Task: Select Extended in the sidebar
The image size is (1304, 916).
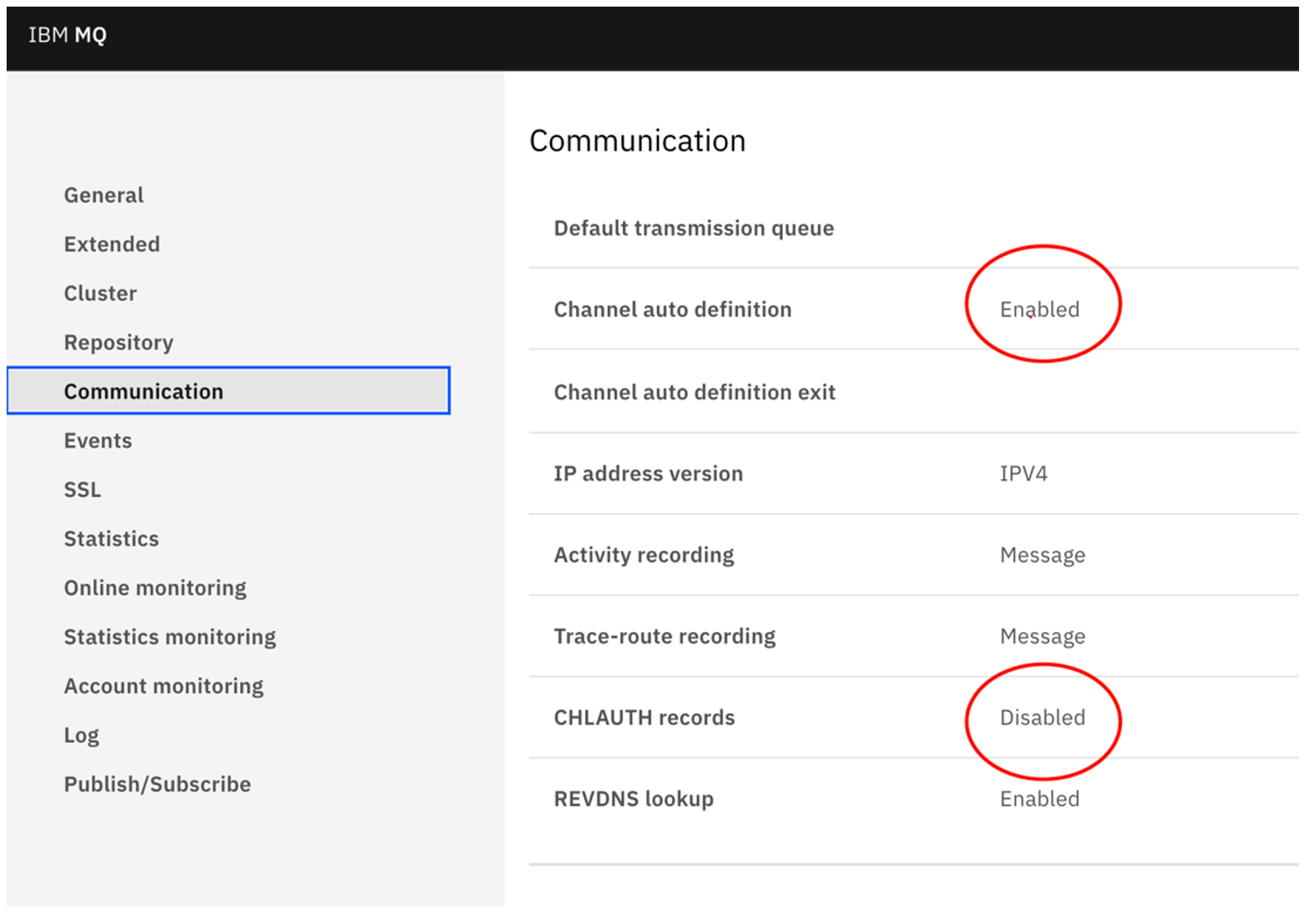Action: point(112,244)
